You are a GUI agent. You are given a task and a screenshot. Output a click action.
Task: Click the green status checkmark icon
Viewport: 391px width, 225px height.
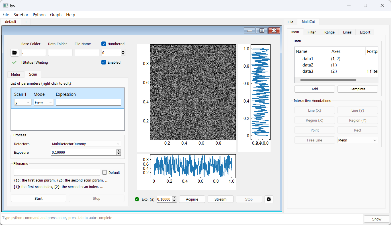pyautogui.click(x=15, y=62)
